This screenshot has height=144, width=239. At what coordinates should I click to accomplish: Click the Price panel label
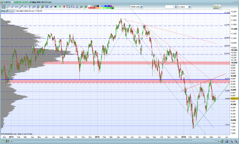(3, 11)
